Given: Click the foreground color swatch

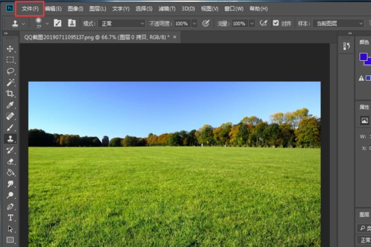Looking at the screenshot, I should [x=363, y=57].
